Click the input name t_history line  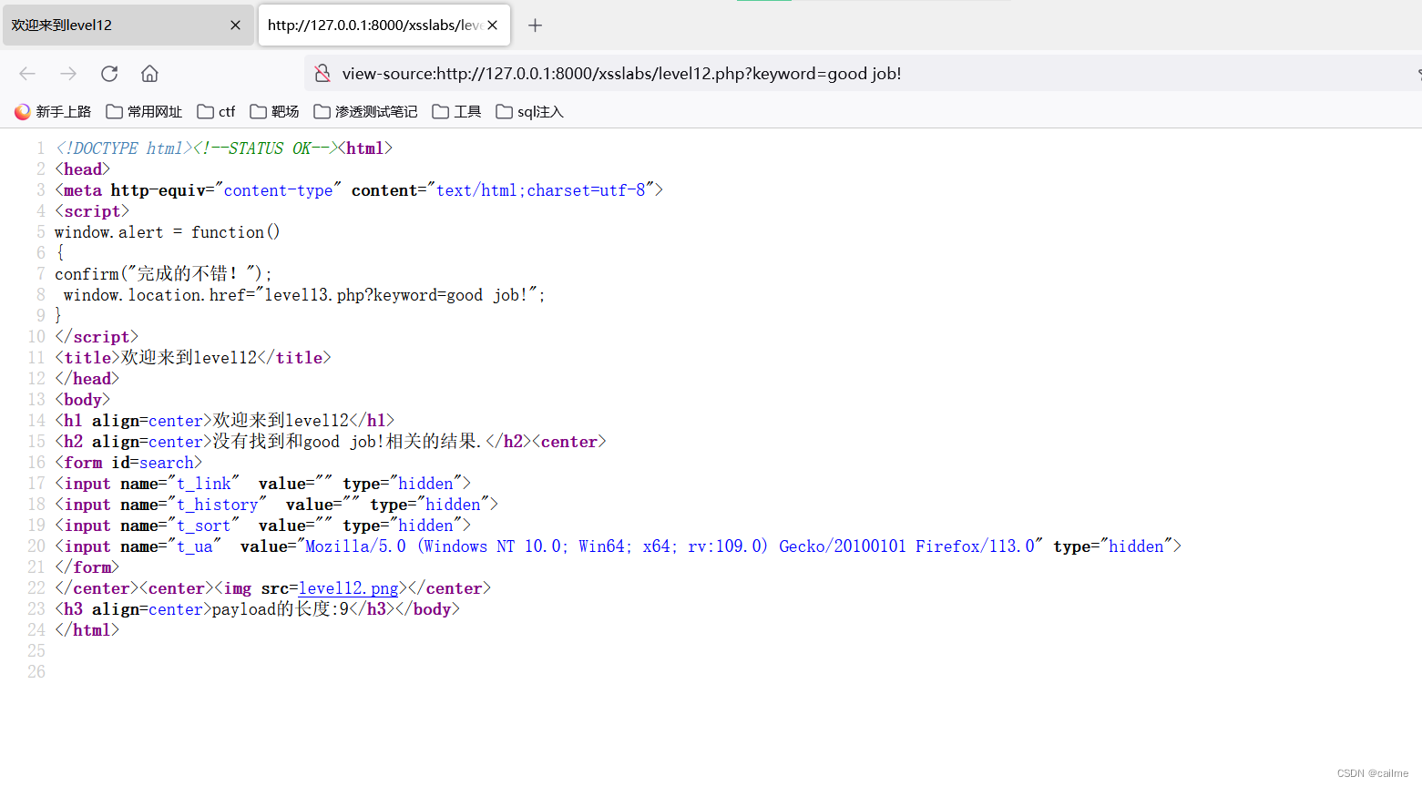point(276,505)
